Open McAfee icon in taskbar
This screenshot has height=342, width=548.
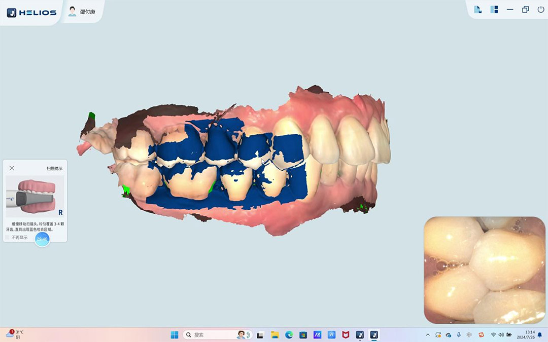coord(346,335)
